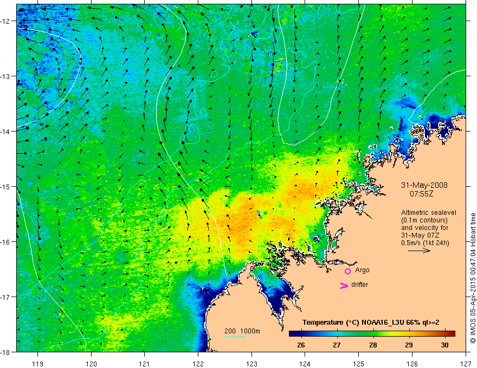Click the '31-May-2008' date text

(x=424, y=185)
